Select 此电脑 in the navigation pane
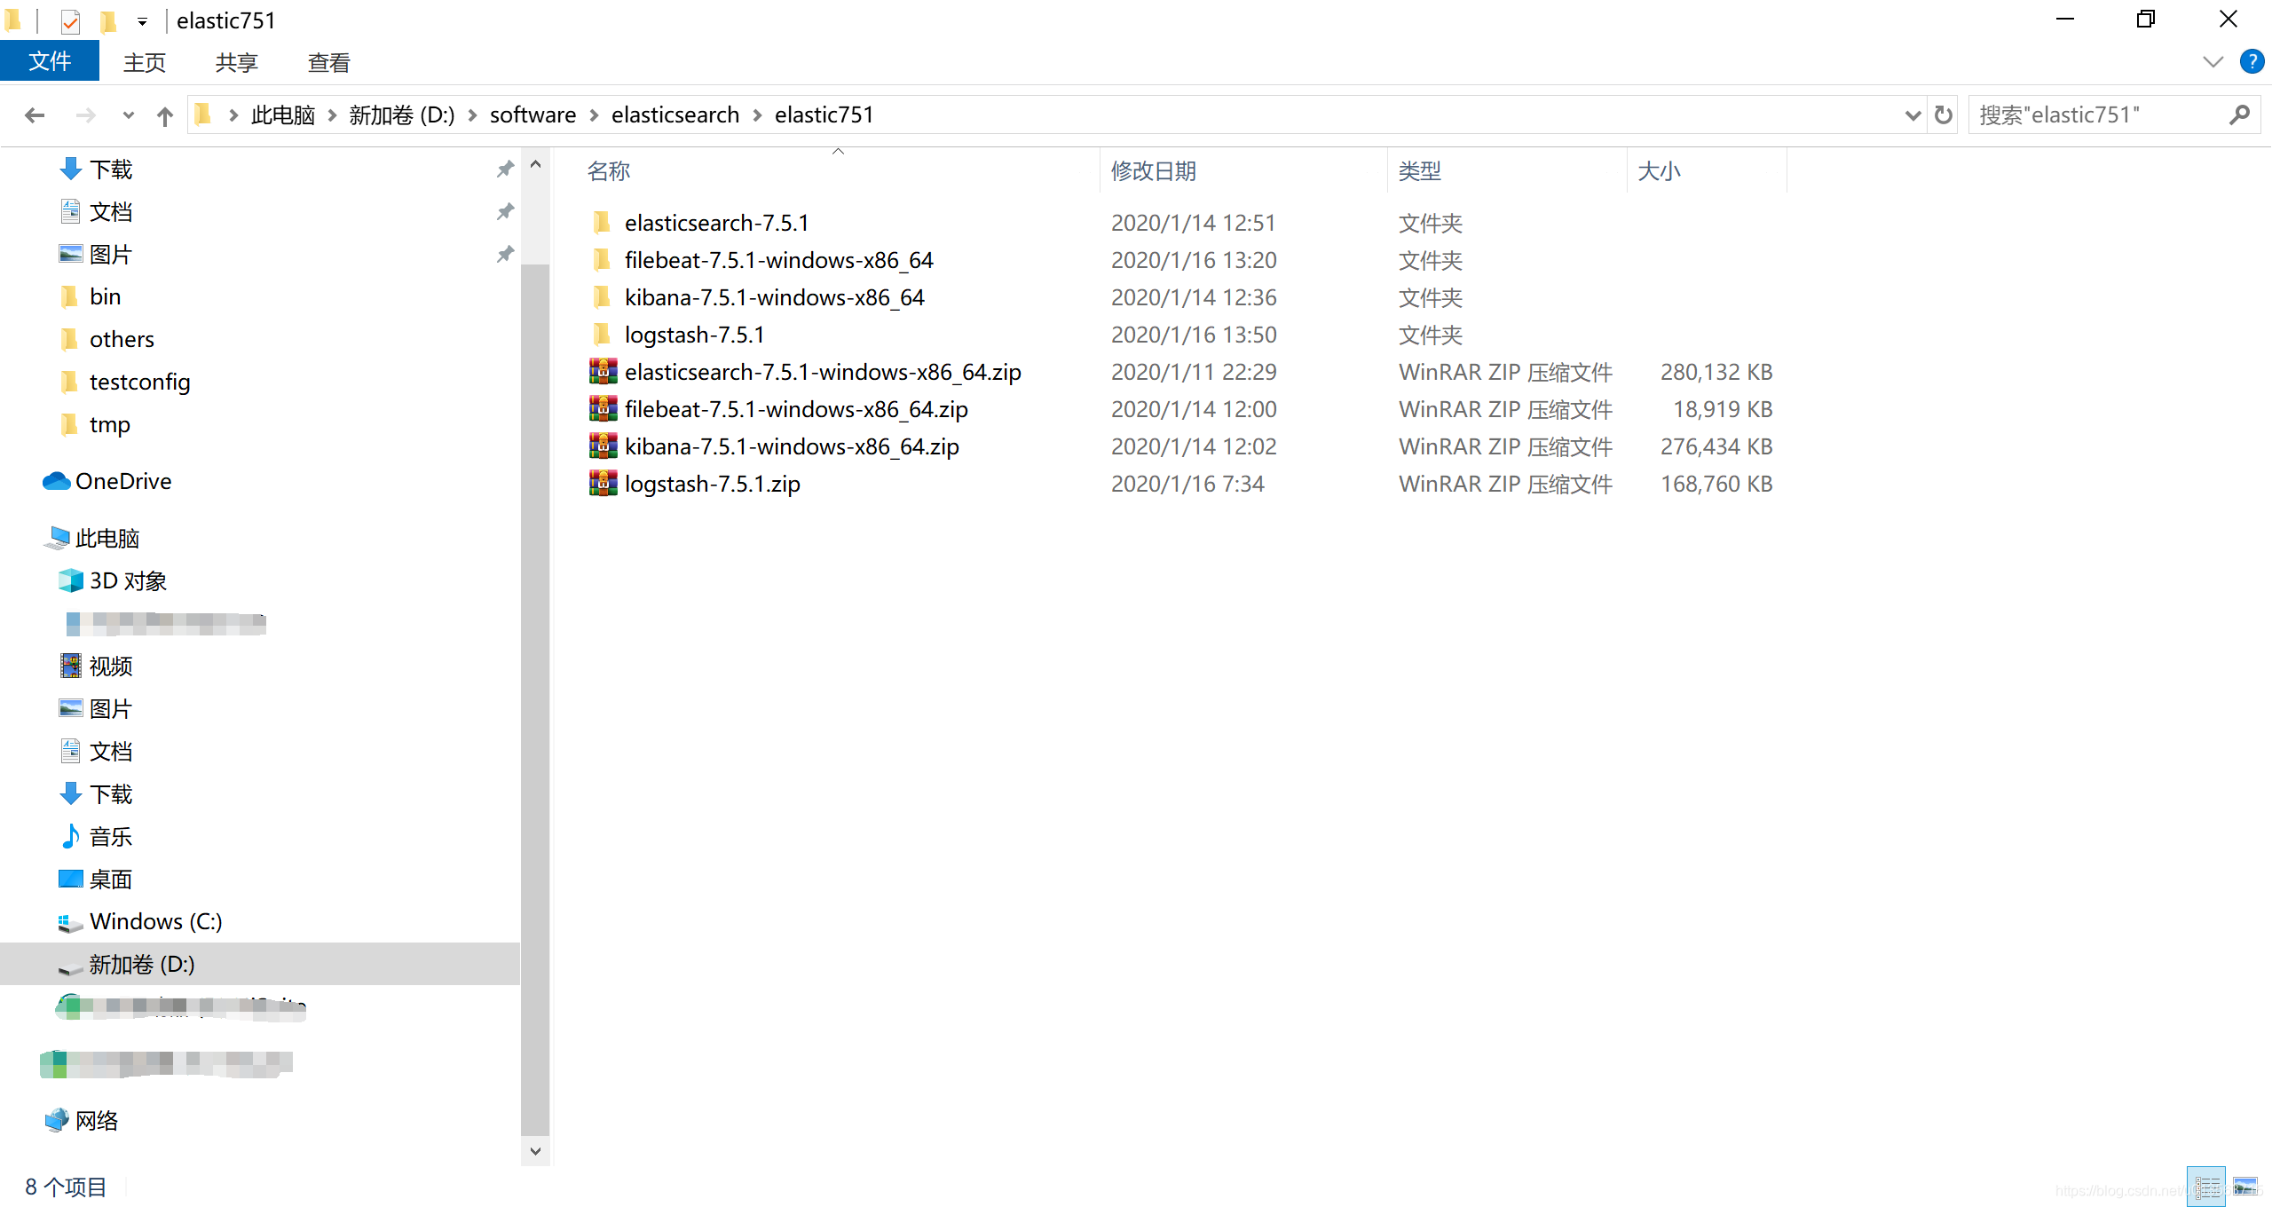 click(x=106, y=539)
